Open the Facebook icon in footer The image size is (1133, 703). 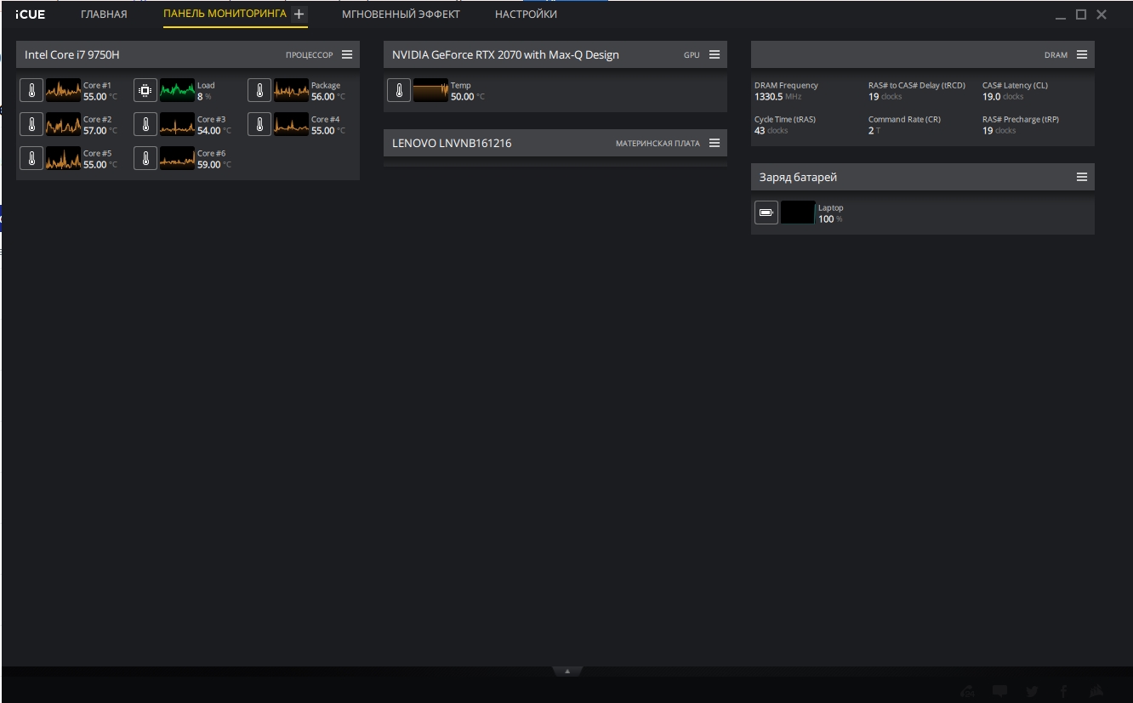1063,691
